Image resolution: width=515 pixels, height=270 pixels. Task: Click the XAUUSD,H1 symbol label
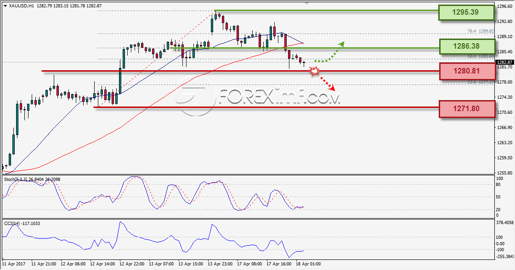tap(21, 6)
